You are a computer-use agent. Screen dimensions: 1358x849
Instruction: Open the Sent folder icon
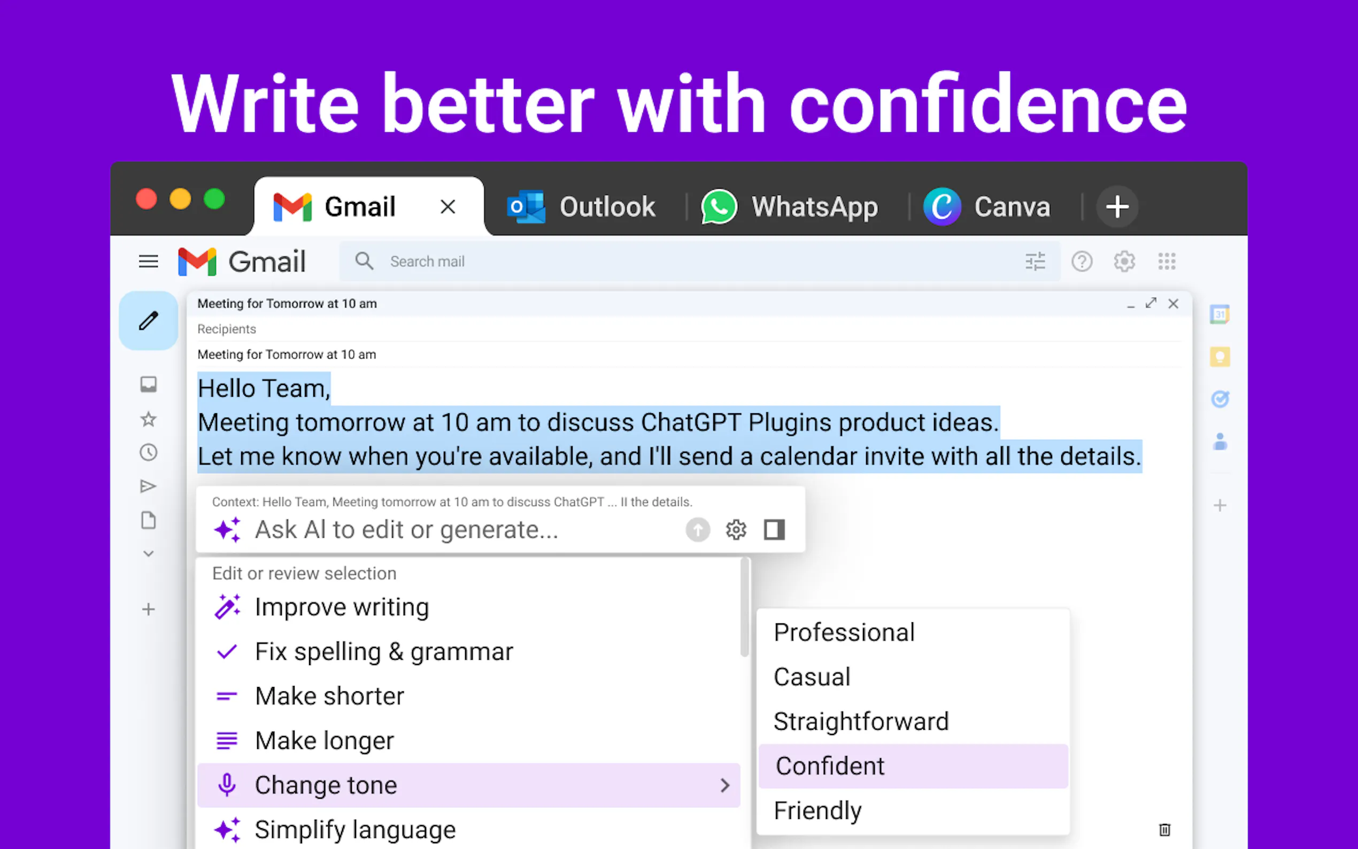click(x=148, y=487)
